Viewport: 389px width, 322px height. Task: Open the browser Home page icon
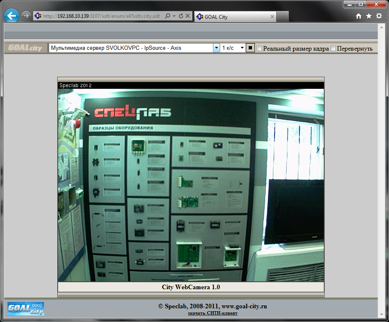tap(358, 16)
